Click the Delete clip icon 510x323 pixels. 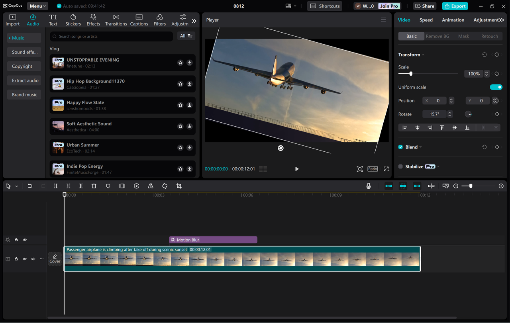tap(94, 186)
